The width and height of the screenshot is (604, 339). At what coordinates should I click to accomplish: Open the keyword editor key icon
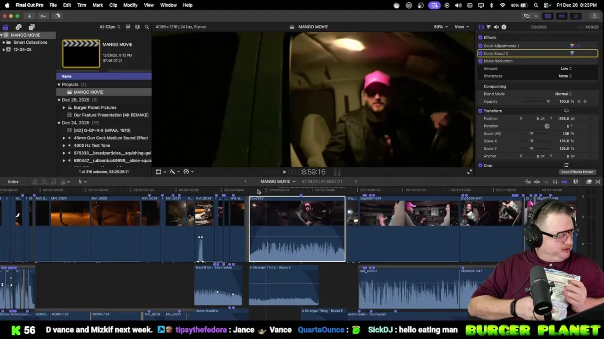(x=43, y=16)
